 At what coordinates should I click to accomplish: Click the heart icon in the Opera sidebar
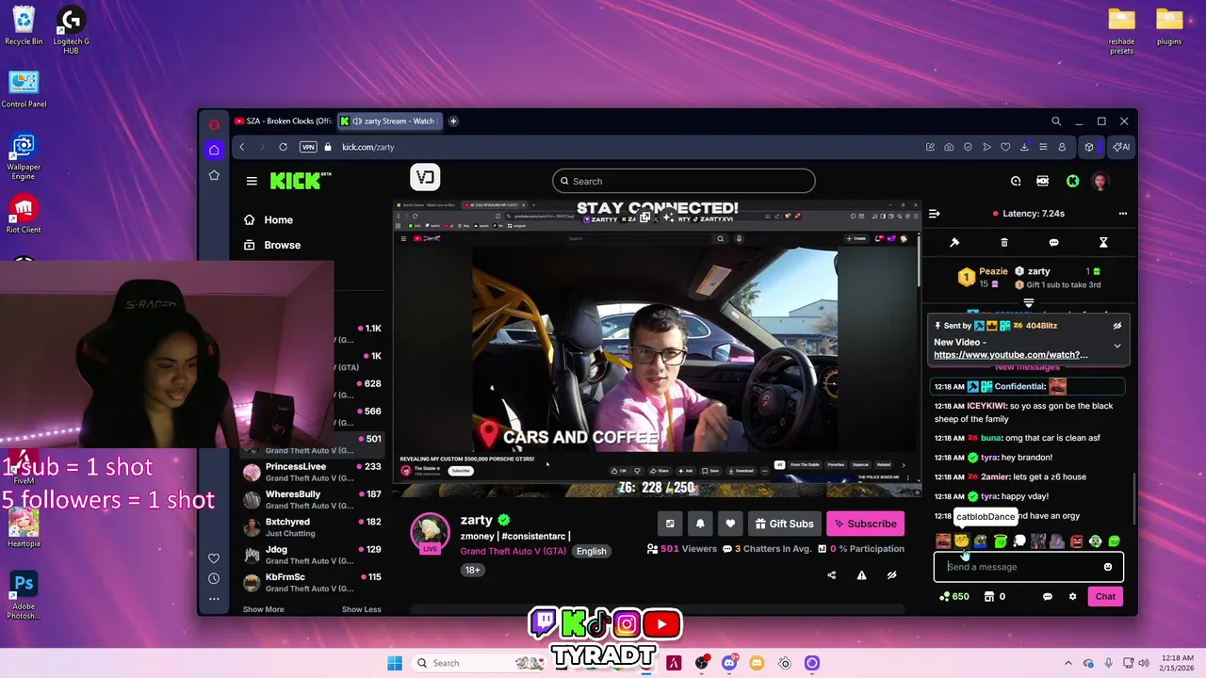[214, 558]
